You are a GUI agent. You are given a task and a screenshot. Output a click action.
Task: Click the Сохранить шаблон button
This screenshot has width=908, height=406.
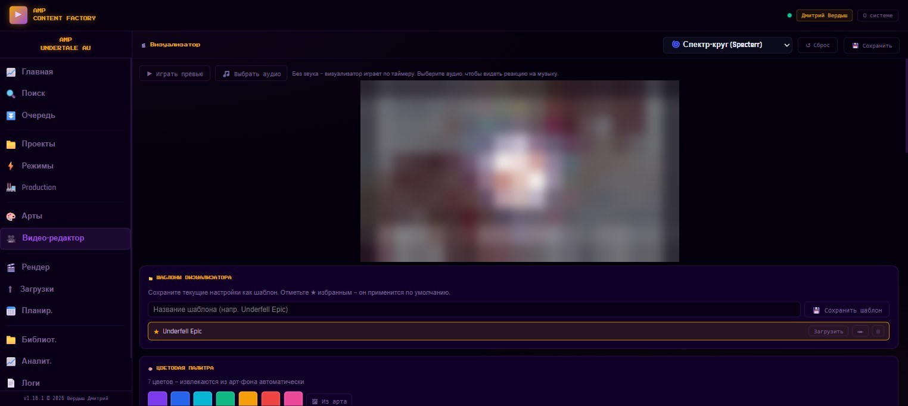click(847, 310)
